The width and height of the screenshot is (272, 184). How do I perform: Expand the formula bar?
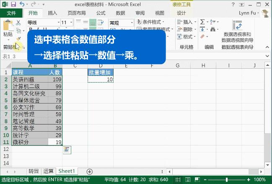click(267, 56)
